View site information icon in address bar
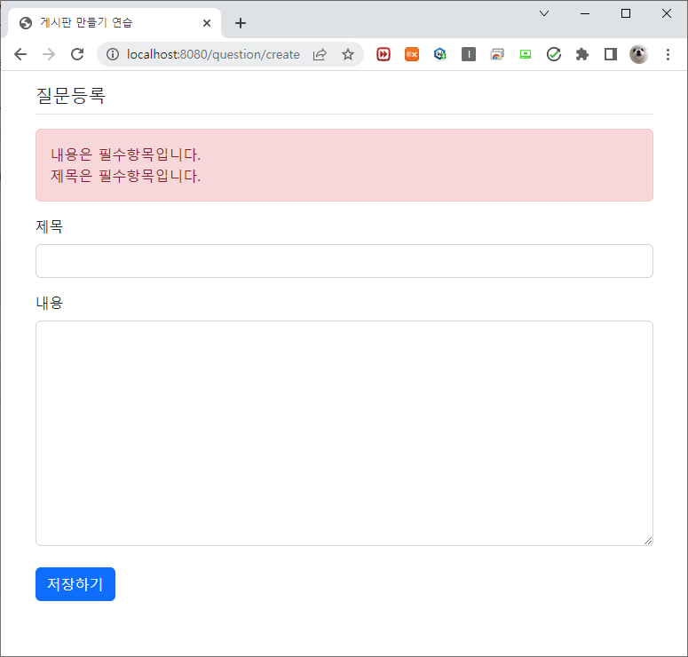The height and width of the screenshot is (657, 688). click(113, 54)
